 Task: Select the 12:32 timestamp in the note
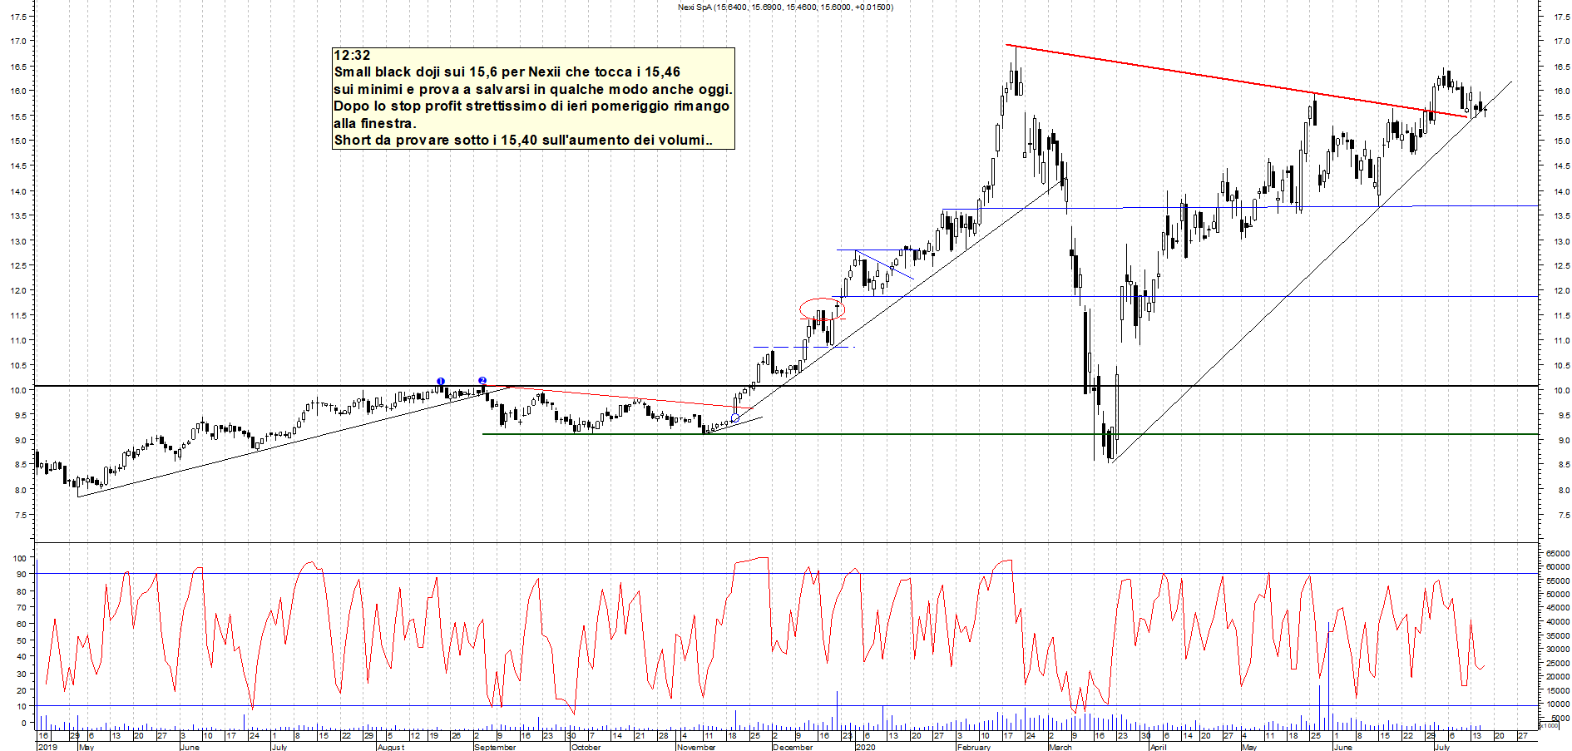(x=352, y=55)
